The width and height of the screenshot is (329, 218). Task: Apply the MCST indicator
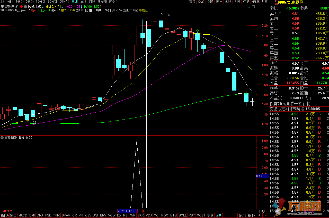click(x=201, y=215)
